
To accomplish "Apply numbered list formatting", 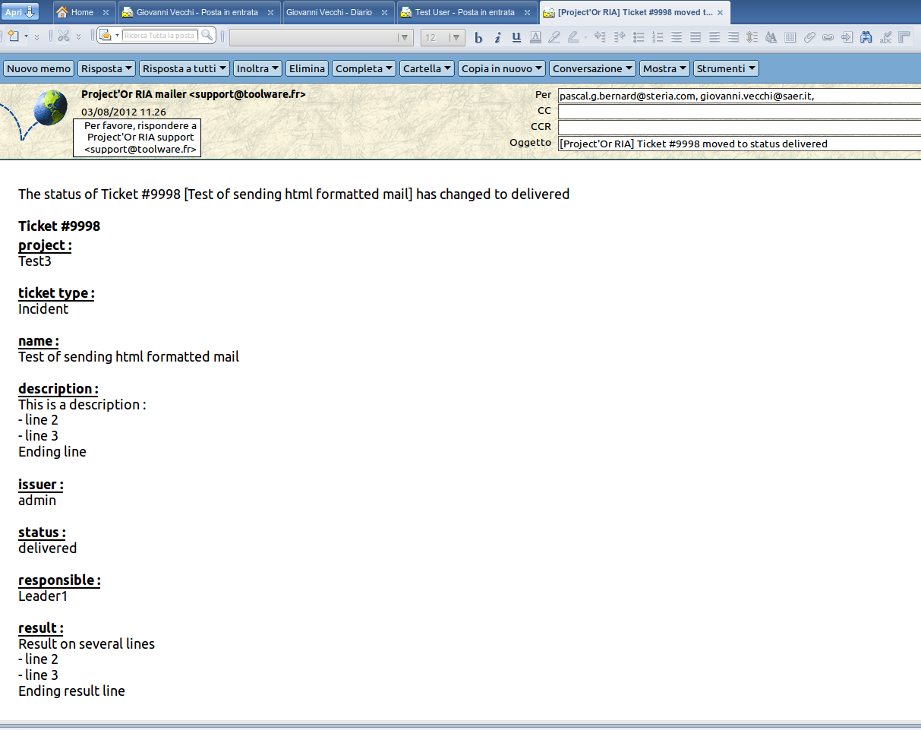I will [x=658, y=37].
